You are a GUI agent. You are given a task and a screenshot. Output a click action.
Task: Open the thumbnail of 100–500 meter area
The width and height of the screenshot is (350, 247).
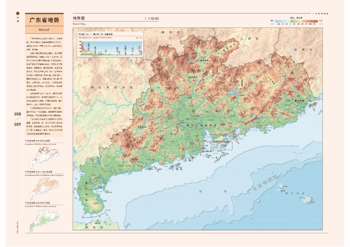(x=45, y=188)
